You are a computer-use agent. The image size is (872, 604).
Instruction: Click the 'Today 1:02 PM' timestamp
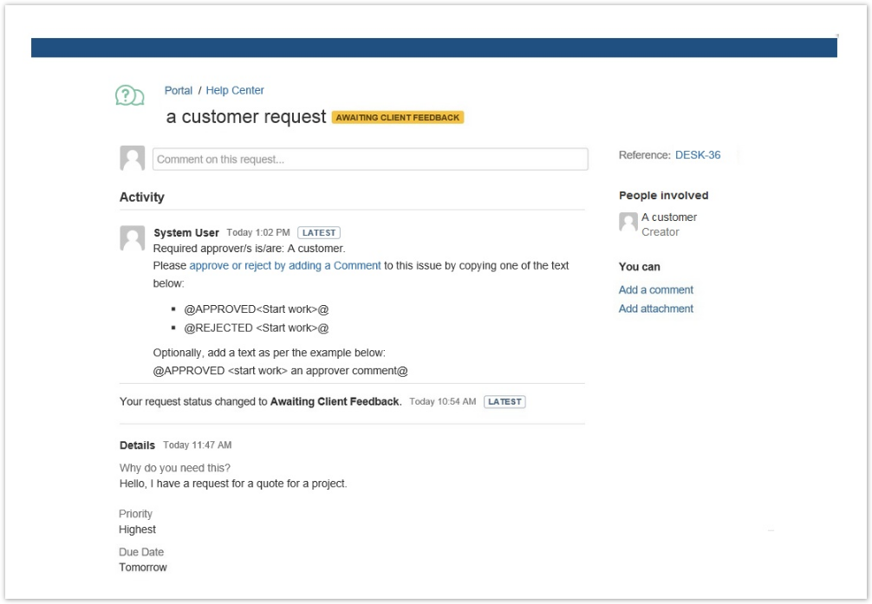pyautogui.click(x=258, y=233)
